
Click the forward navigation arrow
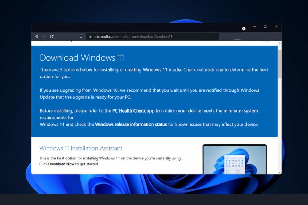(44, 36)
